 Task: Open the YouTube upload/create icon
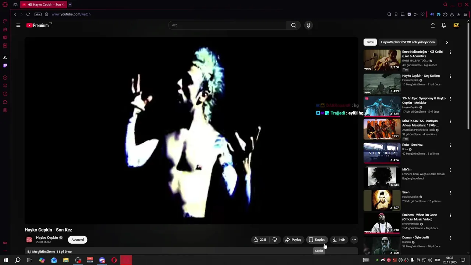pos(433,25)
